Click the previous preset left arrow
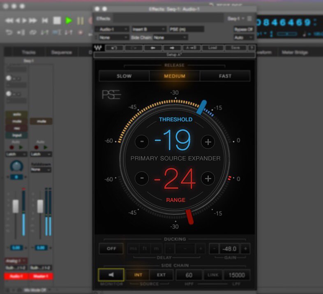Screen dimensions: 323x294 [153, 48]
